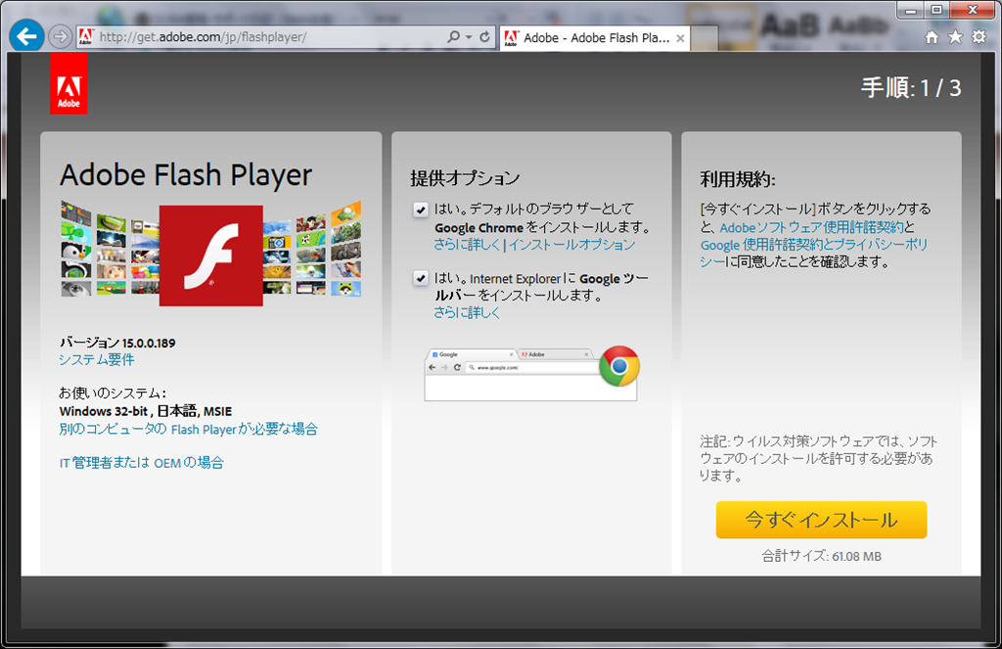This screenshot has height=649, width=1002.
Task: Open さらに詳しく link under Google Toolbar option
Action: [x=467, y=312]
